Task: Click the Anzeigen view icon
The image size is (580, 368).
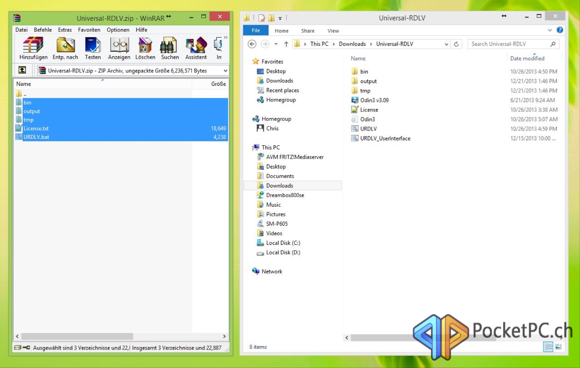Action: point(119,48)
